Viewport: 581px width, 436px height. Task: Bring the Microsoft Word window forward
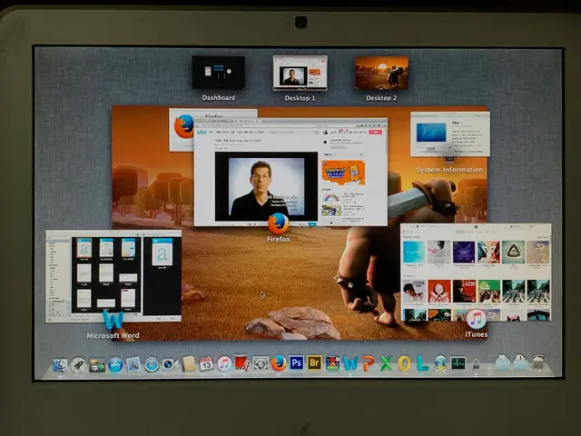[x=113, y=276]
